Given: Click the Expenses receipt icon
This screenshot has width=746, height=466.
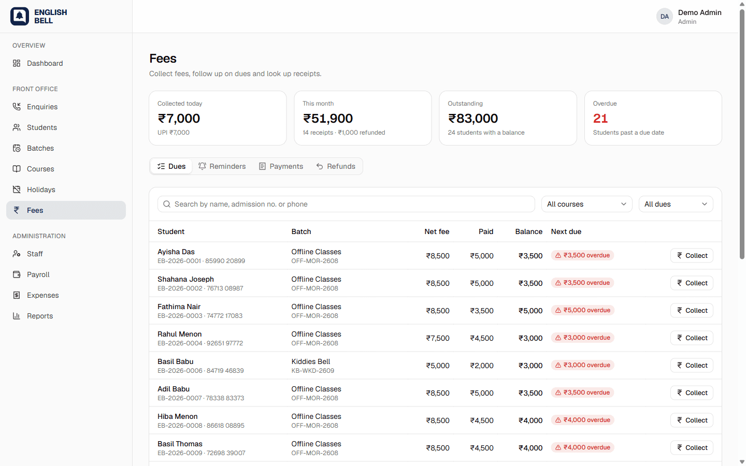Looking at the screenshot, I should 17,295.
